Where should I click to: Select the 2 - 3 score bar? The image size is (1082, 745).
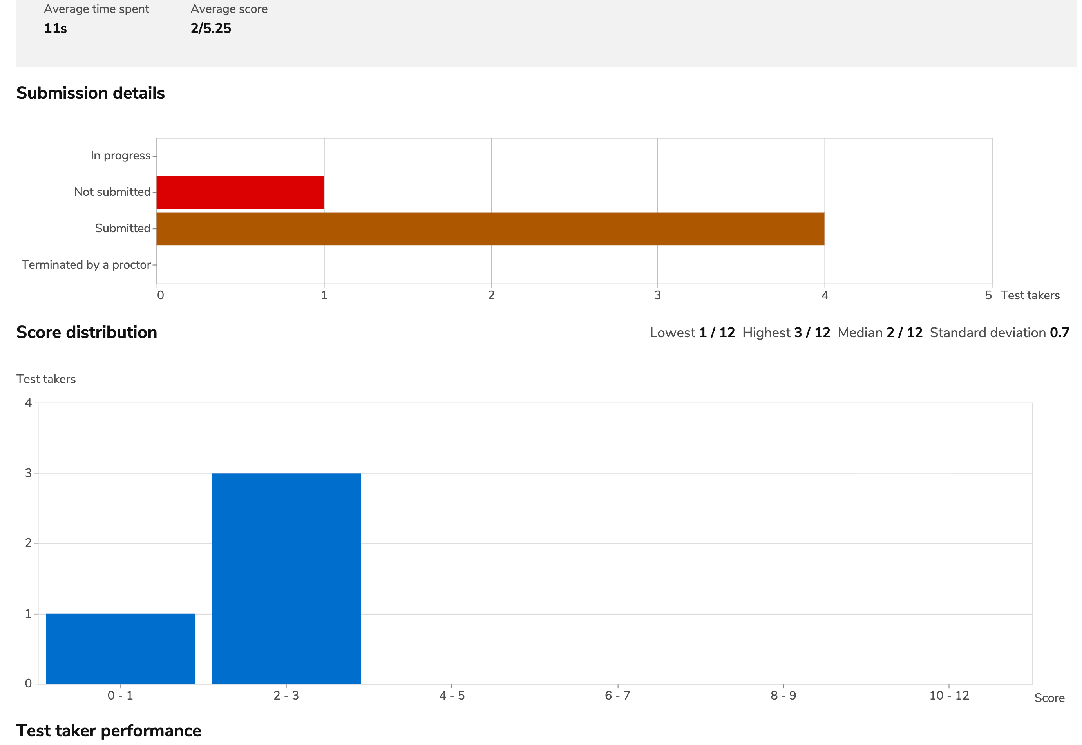(x=286, y=579)
